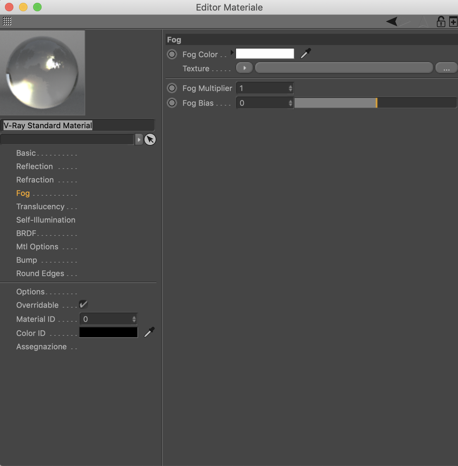Viewport: 458px width, 466px height.
Task: Toggle the Fog Bias animation dot
Action: click(x=172, y=103)
